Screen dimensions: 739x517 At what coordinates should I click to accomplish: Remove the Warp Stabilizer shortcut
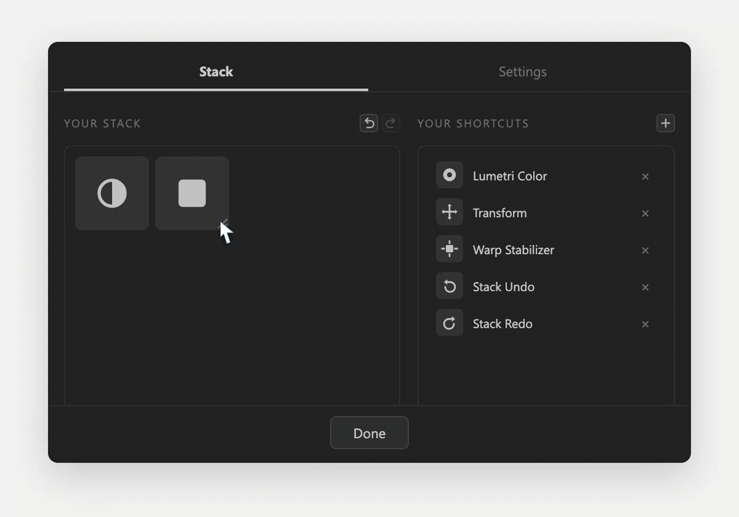[x=645, y=250]
